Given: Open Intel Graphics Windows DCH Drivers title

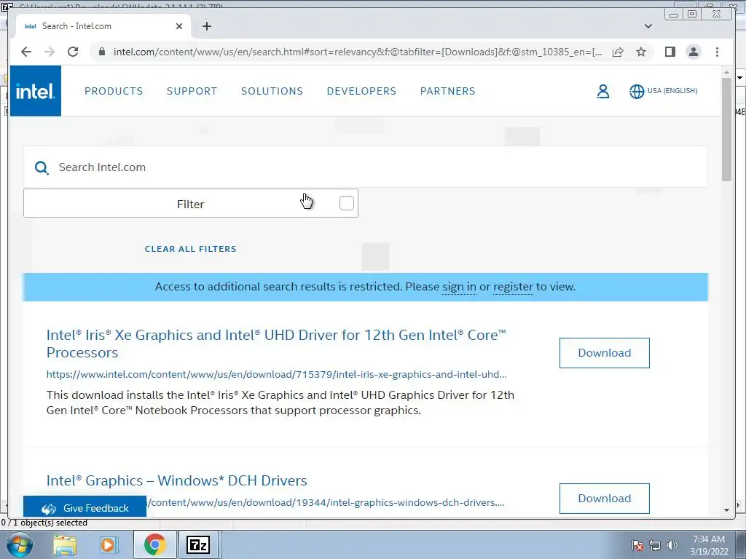Looking at the screenshot, I should coord(176,480).
